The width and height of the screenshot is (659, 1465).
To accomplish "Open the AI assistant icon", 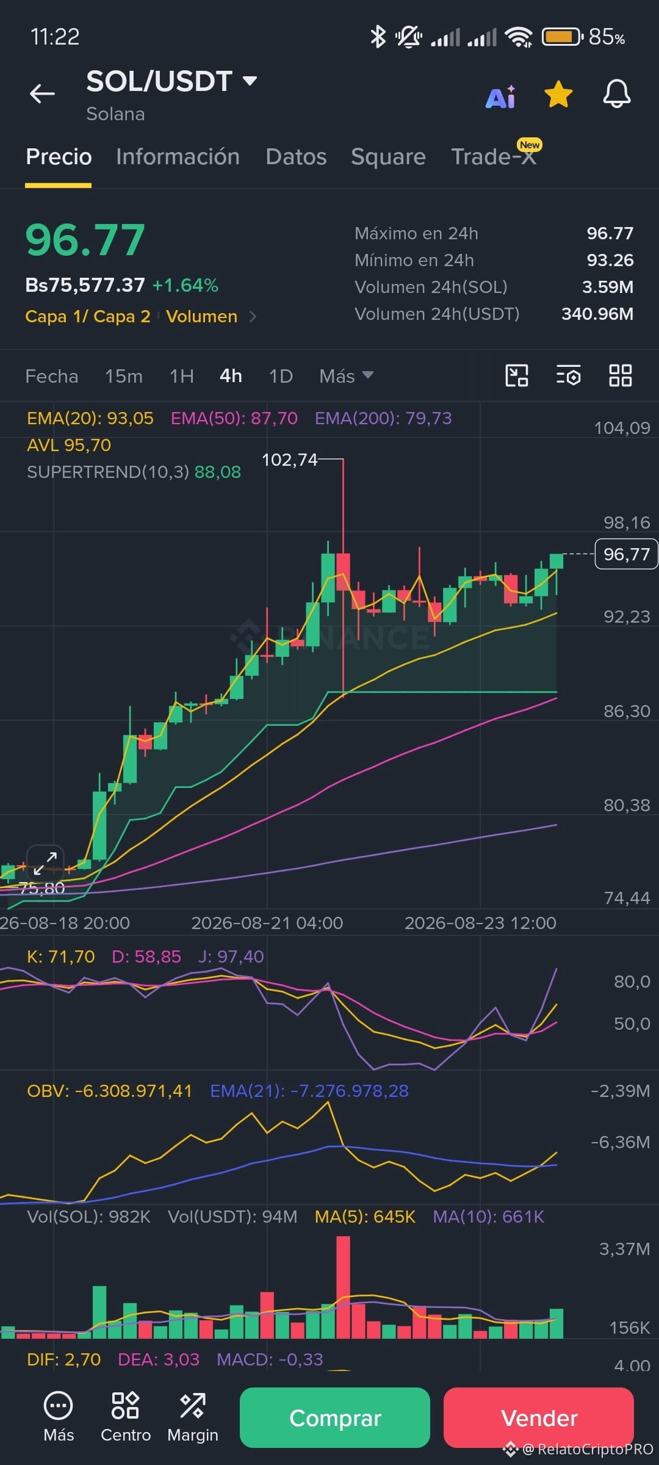I will tap(500, 96).
